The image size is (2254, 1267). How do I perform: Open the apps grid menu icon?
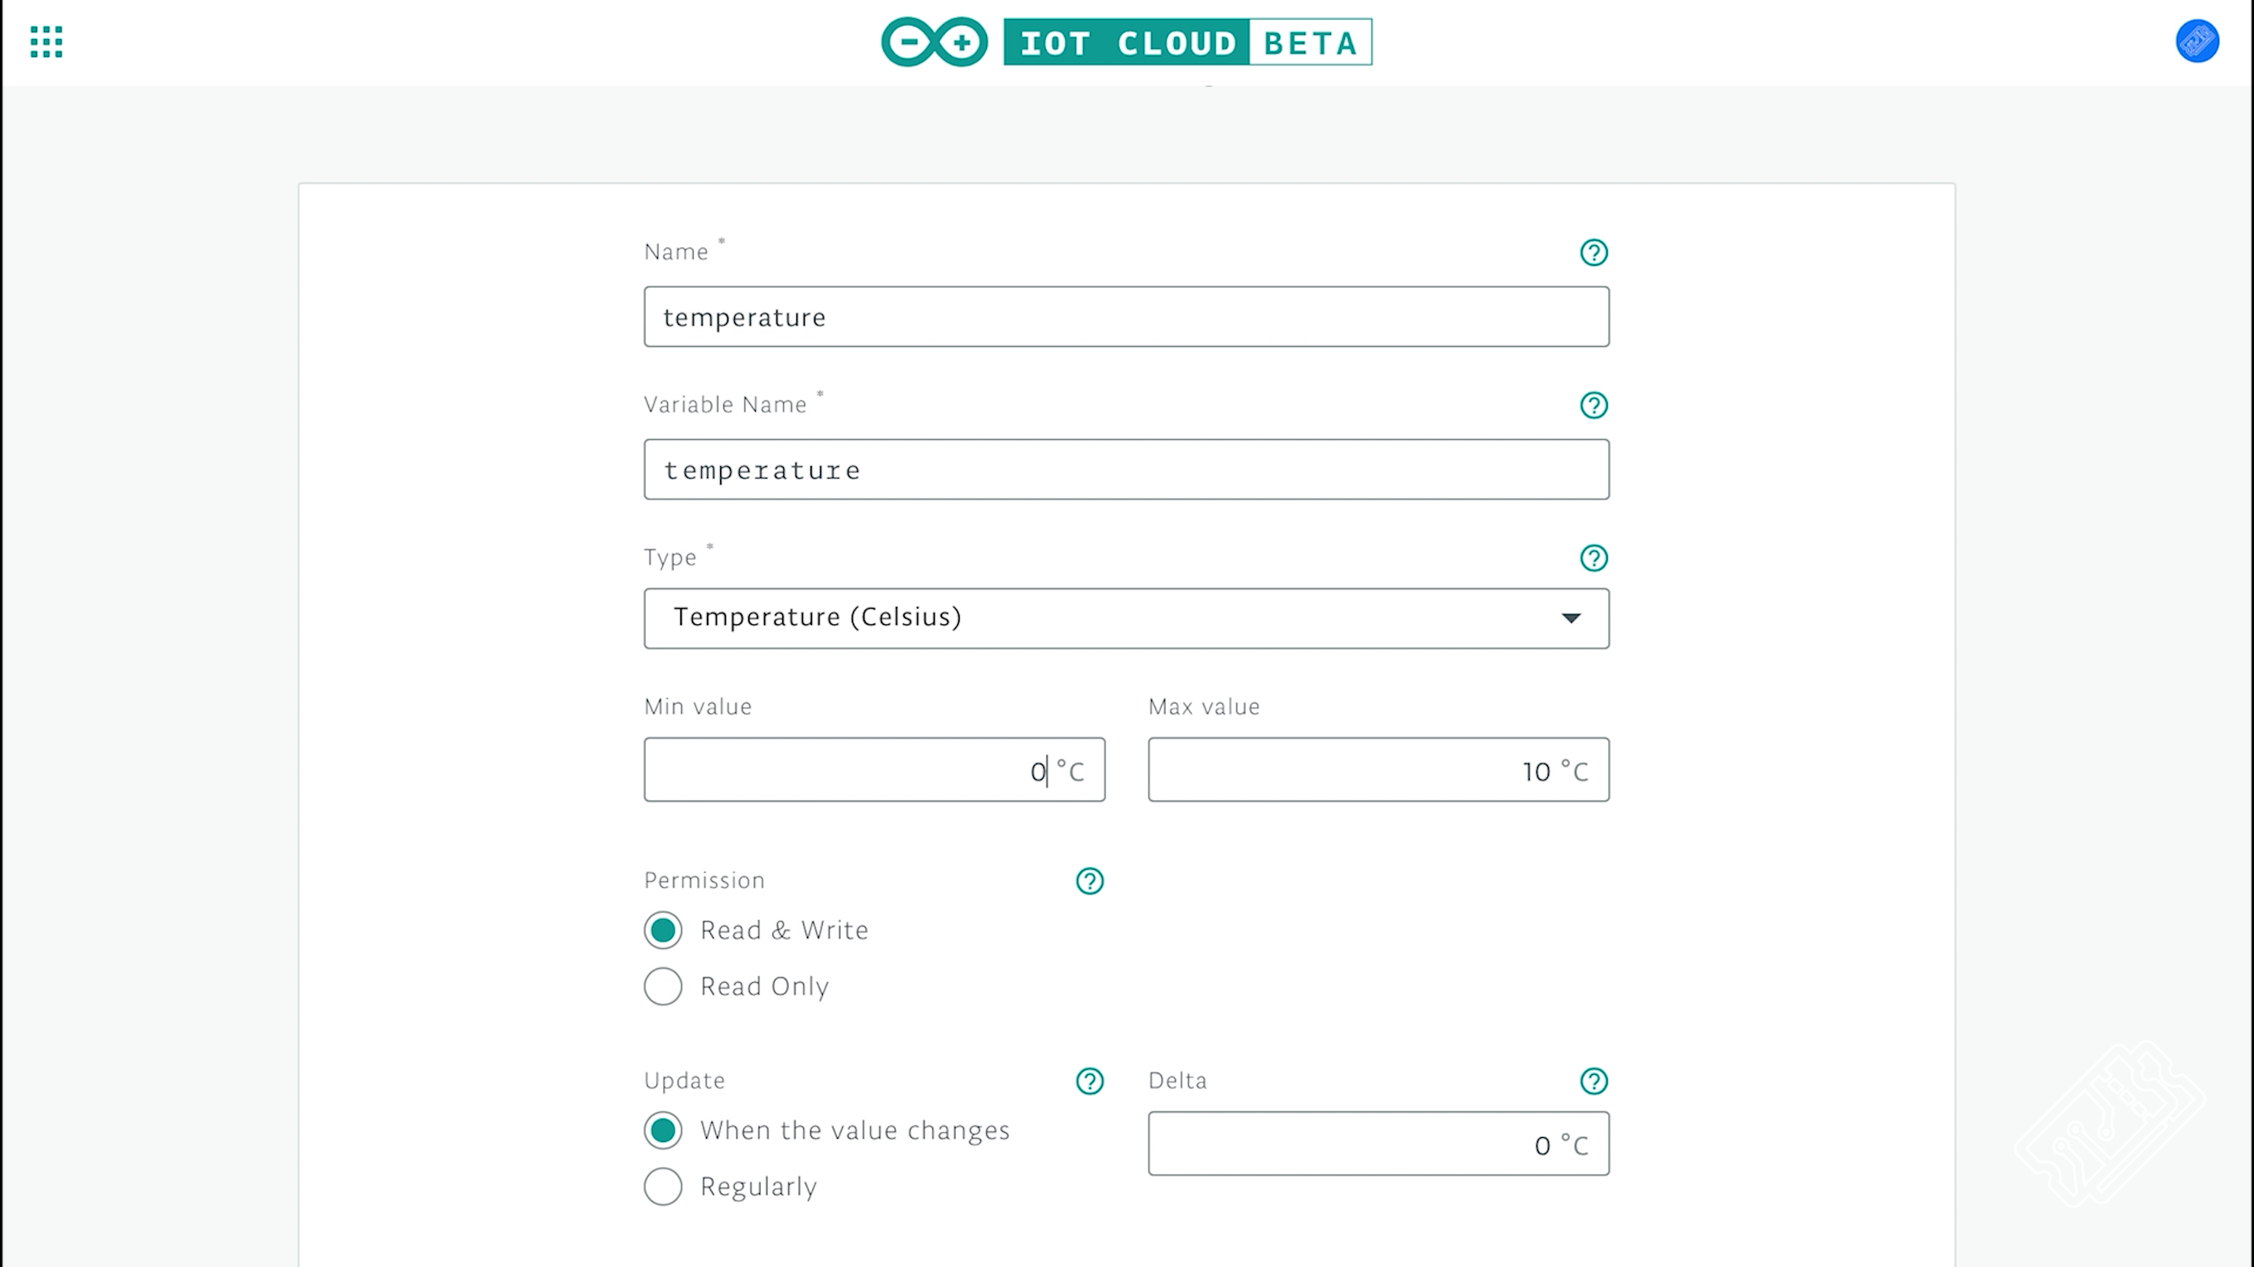pos(45,41)
